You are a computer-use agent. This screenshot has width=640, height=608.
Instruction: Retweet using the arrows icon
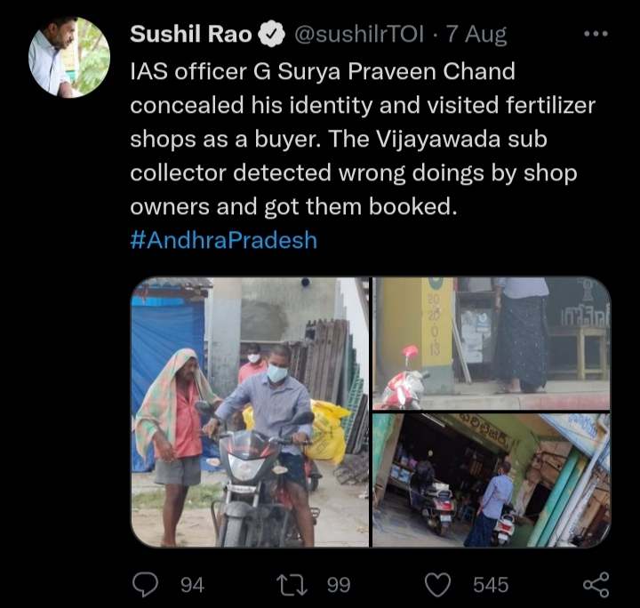point(292,585)
